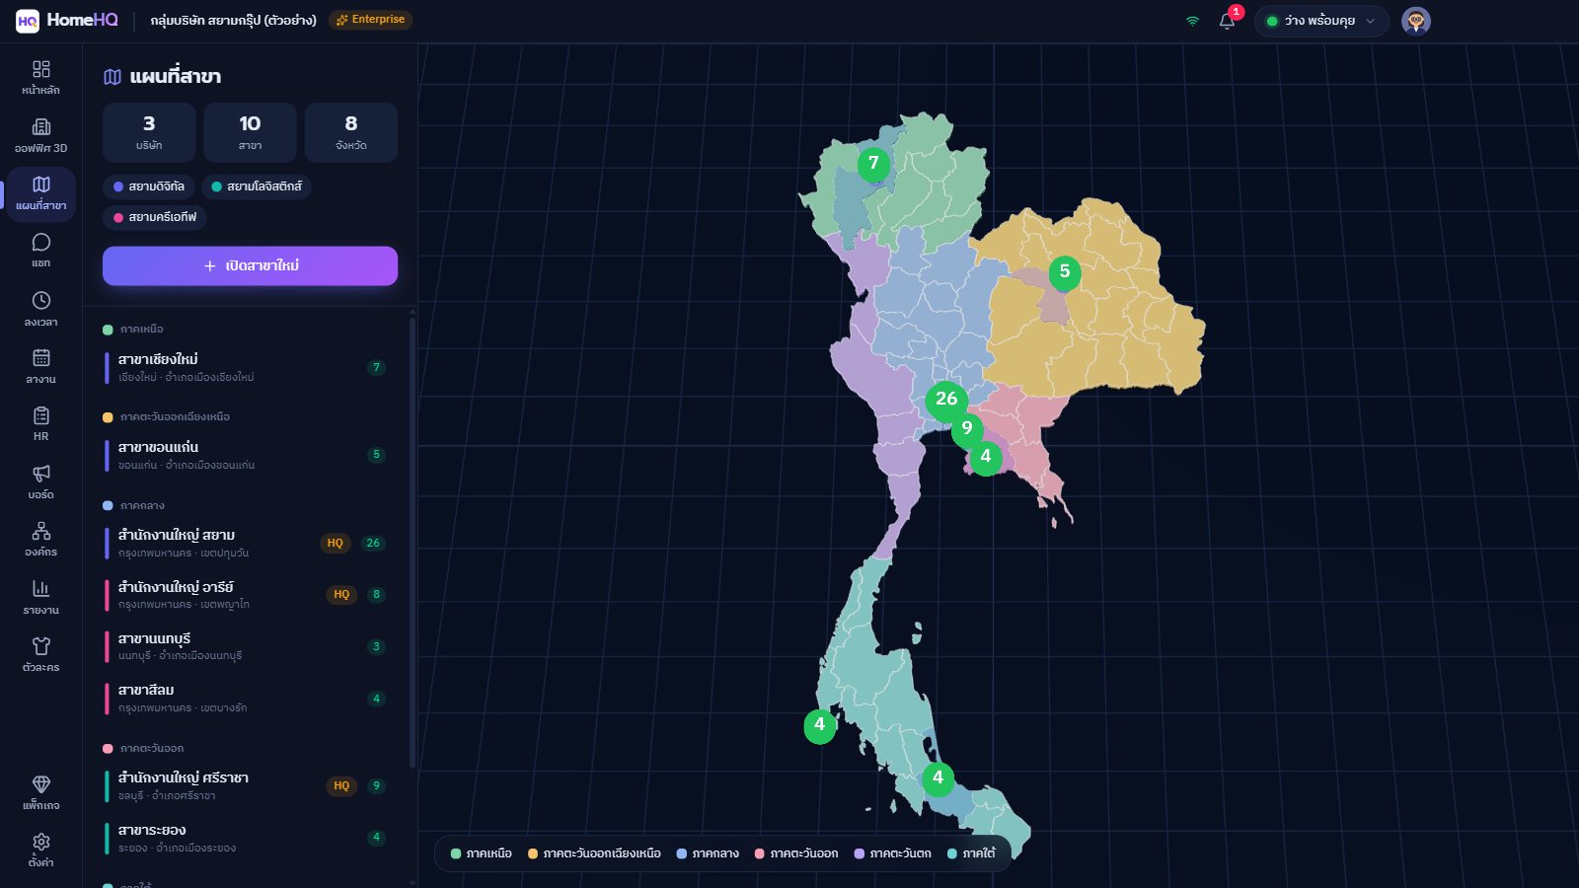Click the map marker showing 5

pos(1064,271)
